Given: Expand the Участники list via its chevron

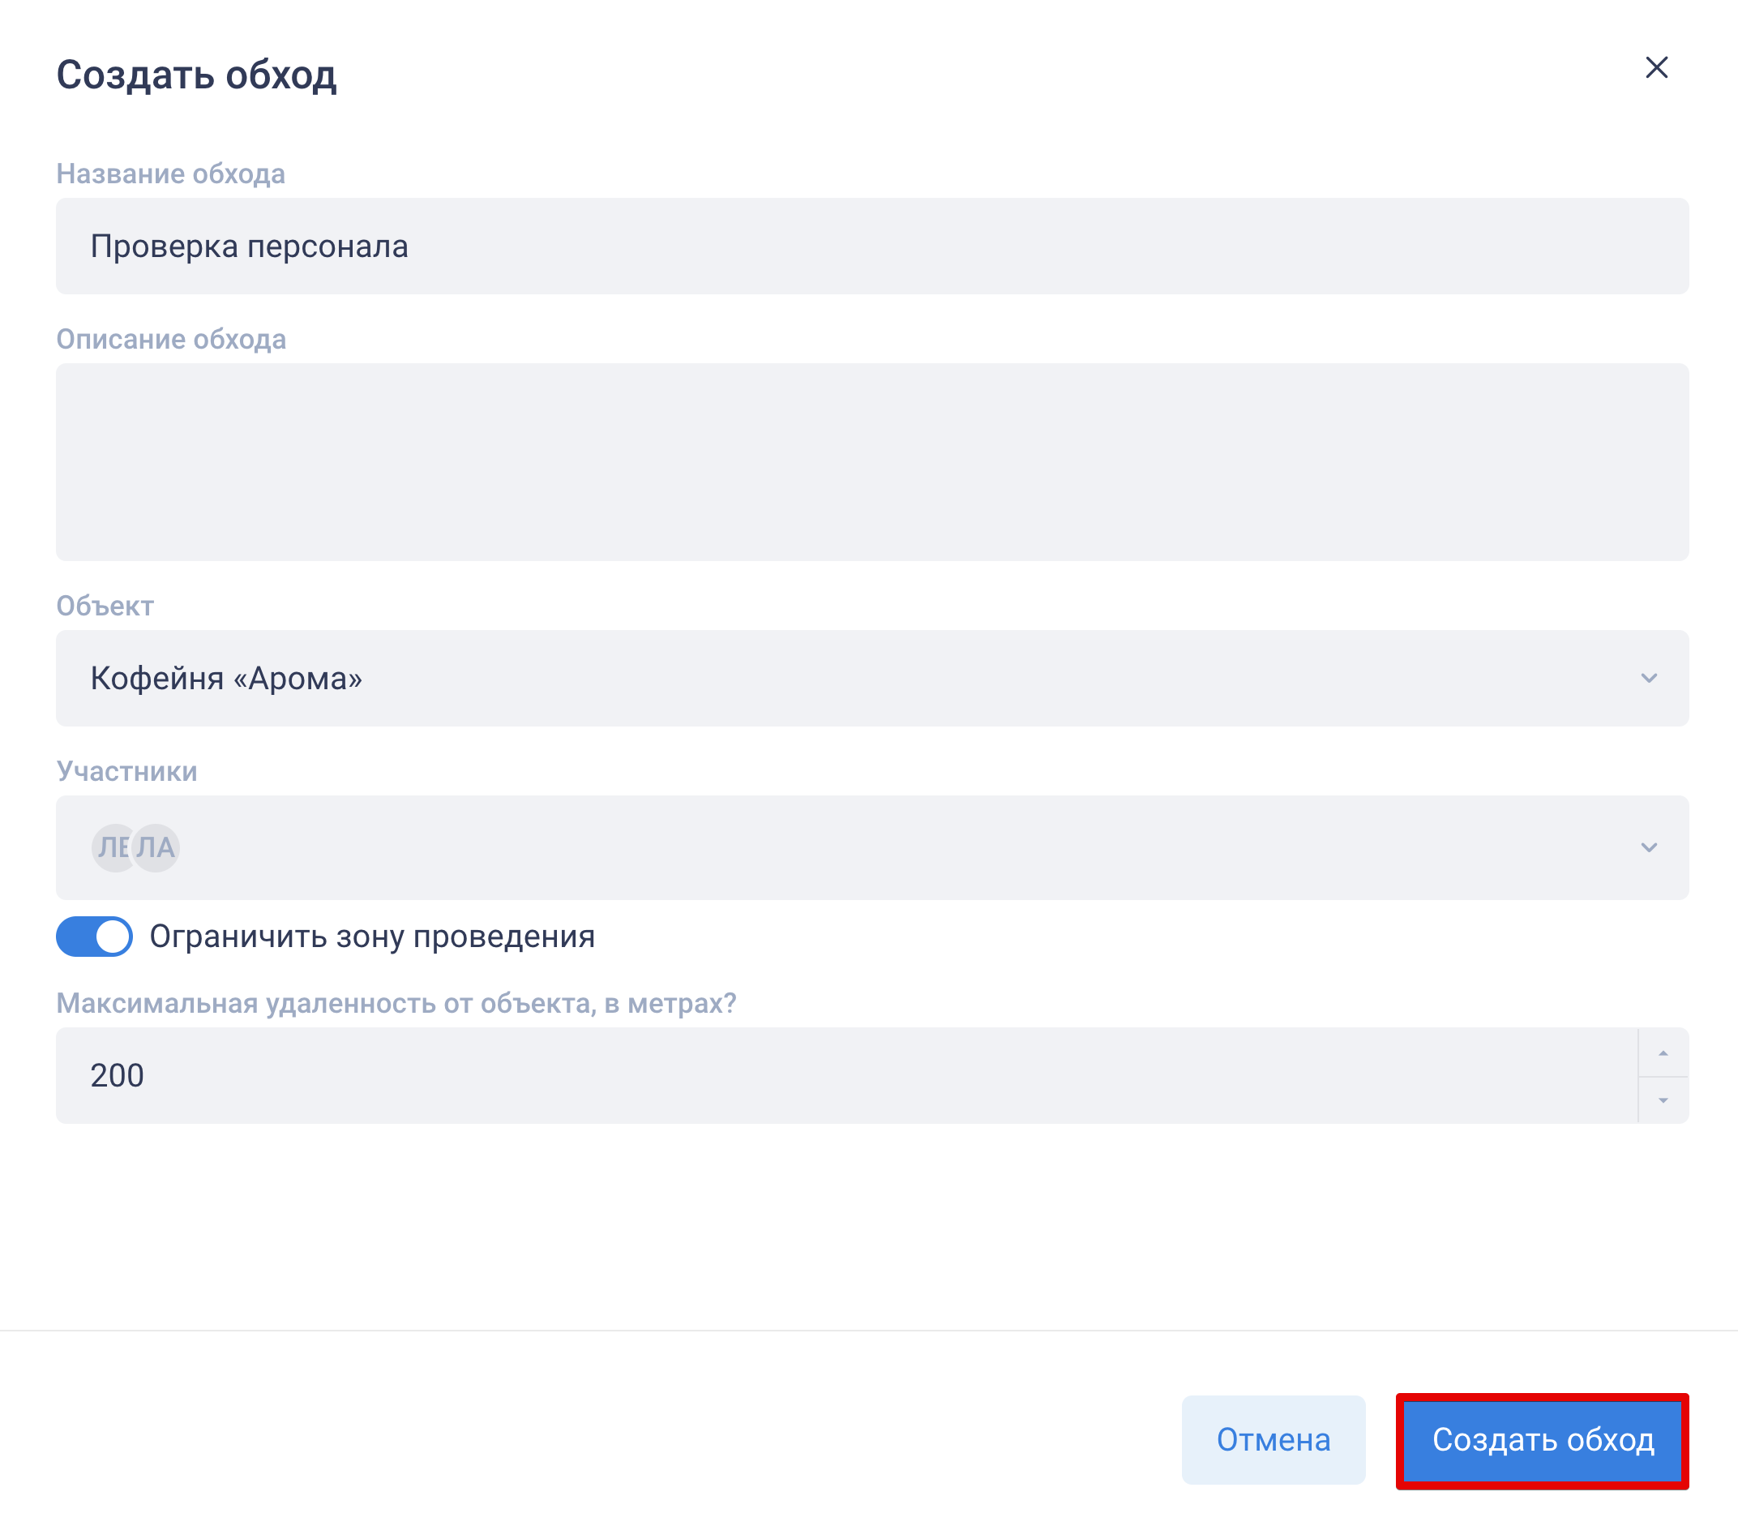Looking at the screenshot, I should pos(1649,847).
